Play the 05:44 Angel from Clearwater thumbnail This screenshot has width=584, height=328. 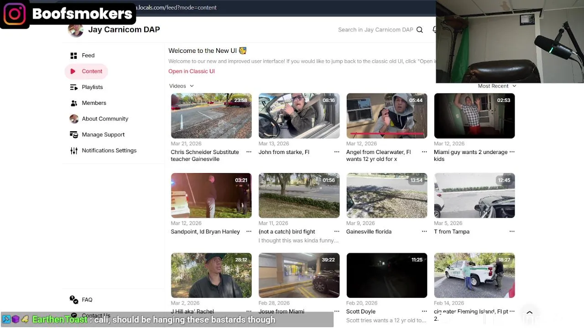(387, 116)
